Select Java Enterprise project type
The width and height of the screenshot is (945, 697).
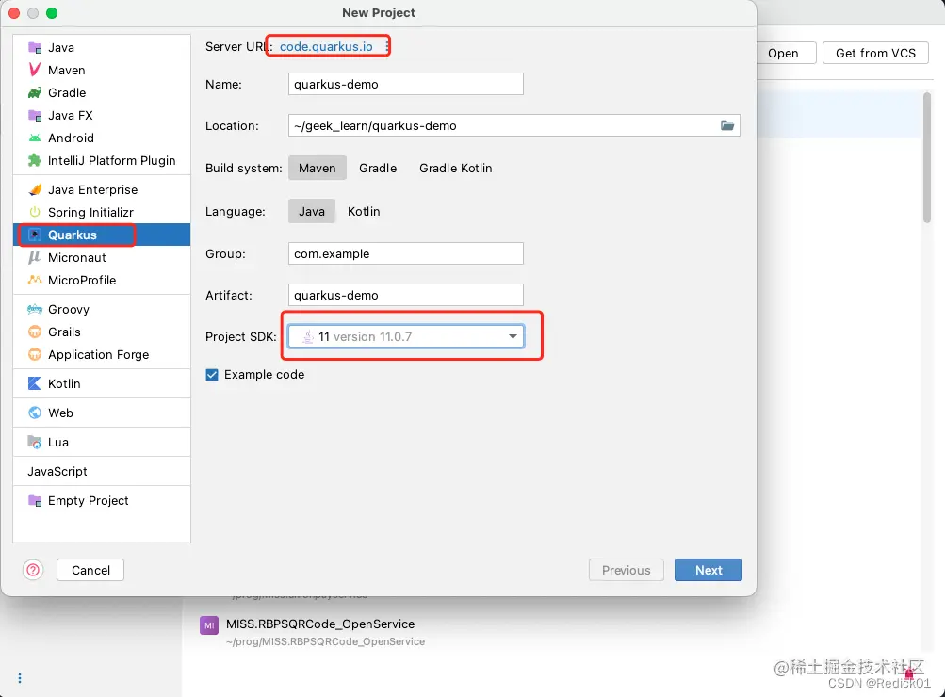click(102, 189)
